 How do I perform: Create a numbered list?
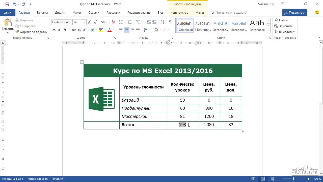pyautogui.click(x=129, y=22)
